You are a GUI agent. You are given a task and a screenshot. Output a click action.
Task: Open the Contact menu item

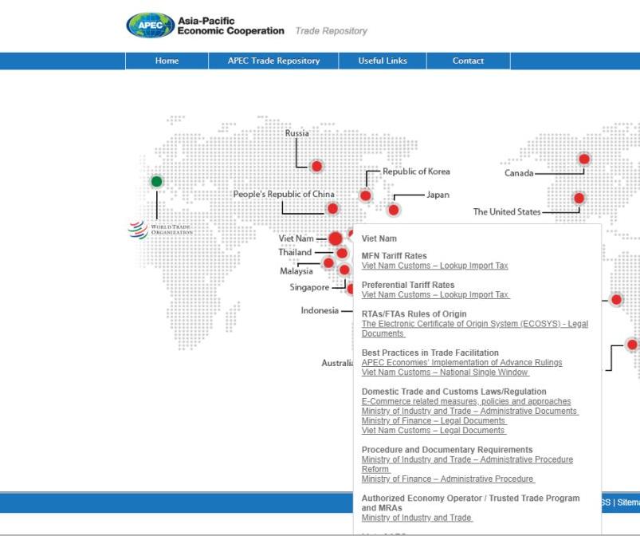point(468,61)
